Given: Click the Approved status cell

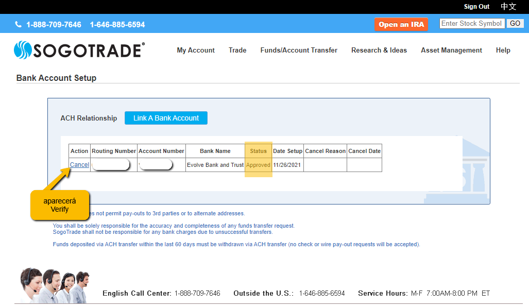Looking at the screenshot, I should coord(258,165).
